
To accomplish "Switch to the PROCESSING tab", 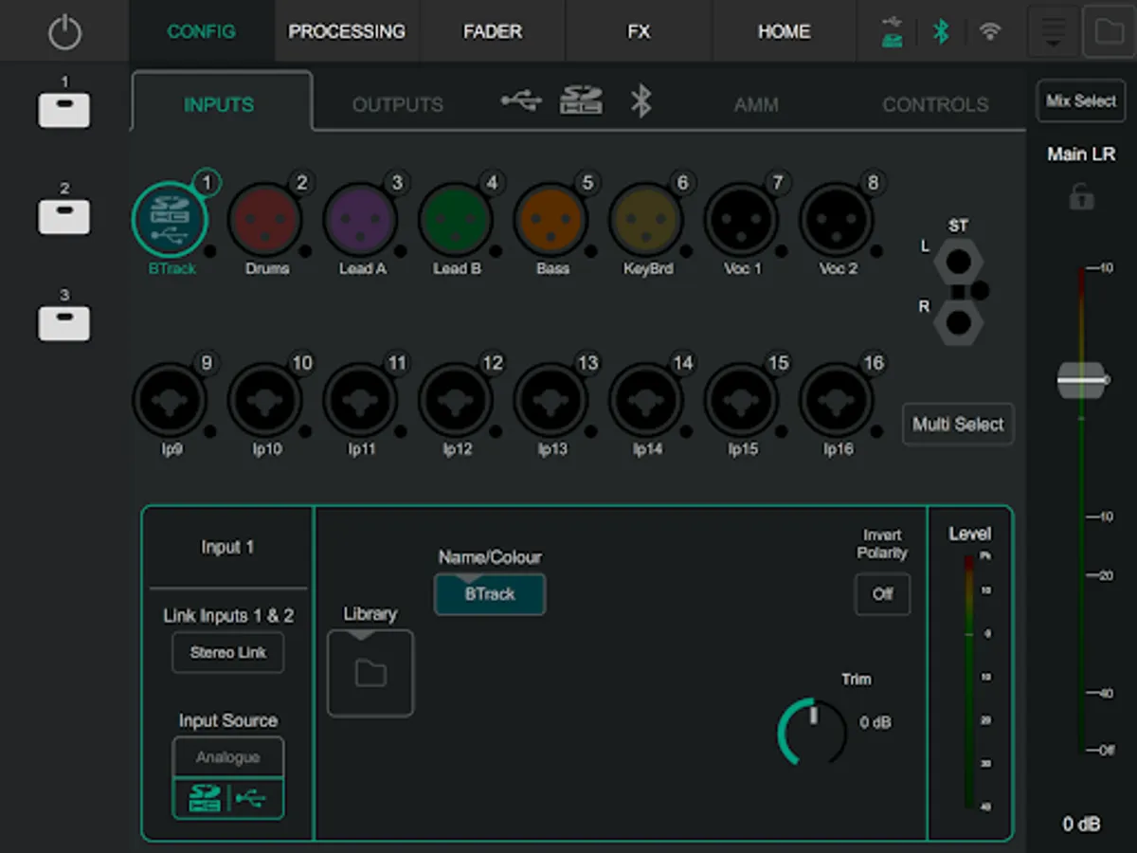I will tap(347, 31).
